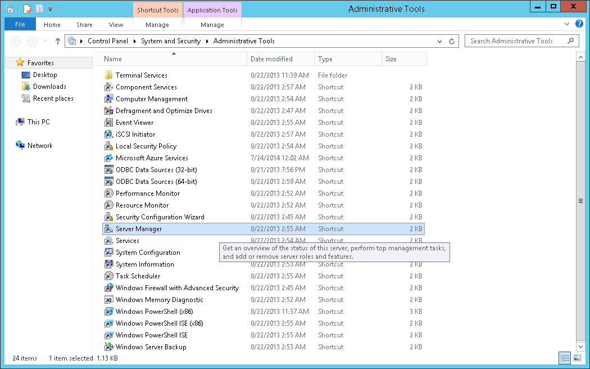Click the Refresh icon in address bar
Screen dimensions: 590x369
point(452,41)
